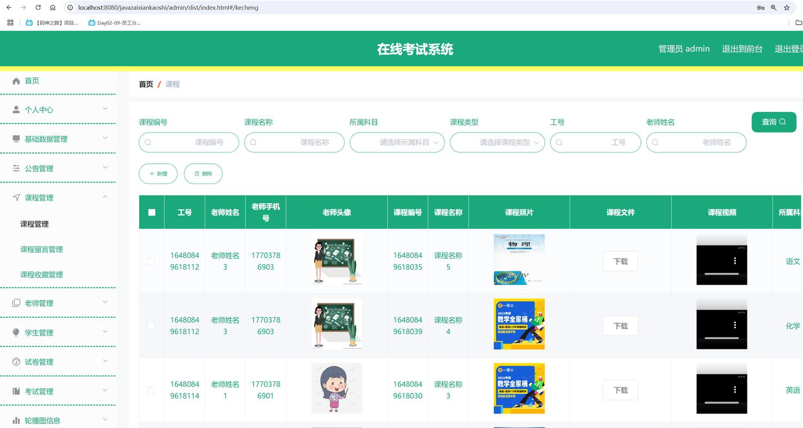The width and height of the screenshot is (803, 428).
Task: Click the 课程管理 paper-plane icon
Action: 16,198
